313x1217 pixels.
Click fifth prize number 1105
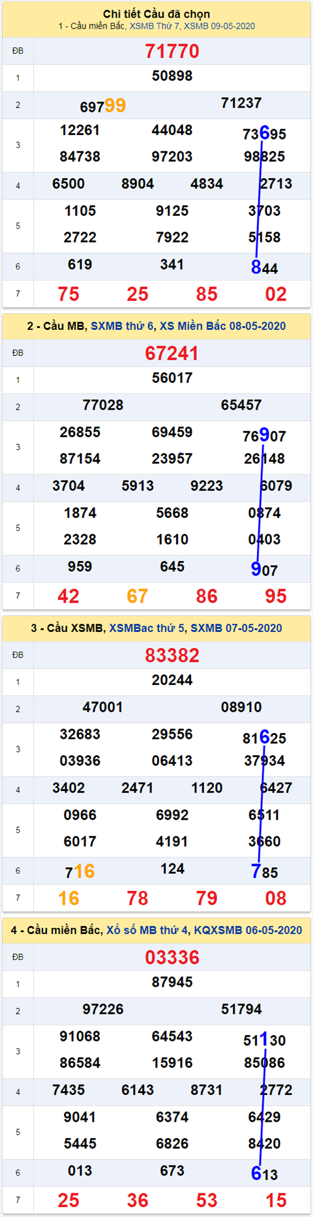click(x=80, y=211)
